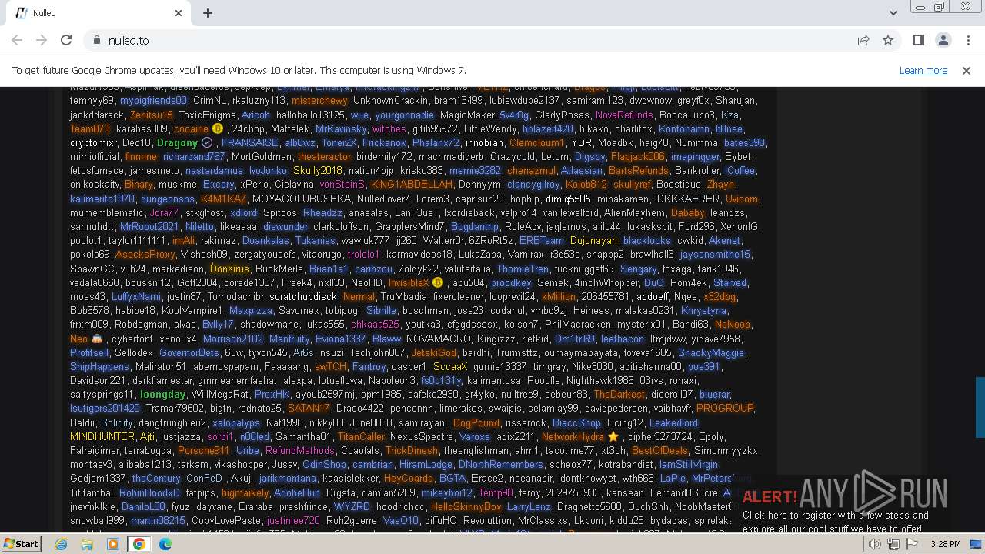Open Windows Media Player taskbar icon

[x=113, y=544]
